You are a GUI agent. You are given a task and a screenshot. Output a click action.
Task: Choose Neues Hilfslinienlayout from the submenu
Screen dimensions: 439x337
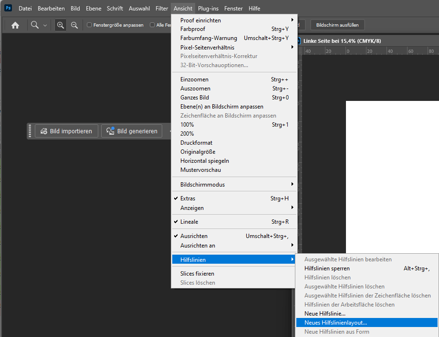point(335,323)
